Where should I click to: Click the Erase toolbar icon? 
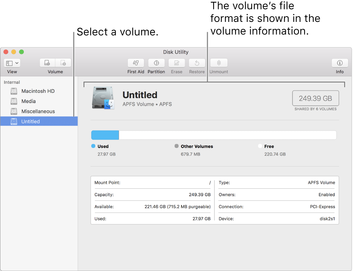(x=176, y=63)
